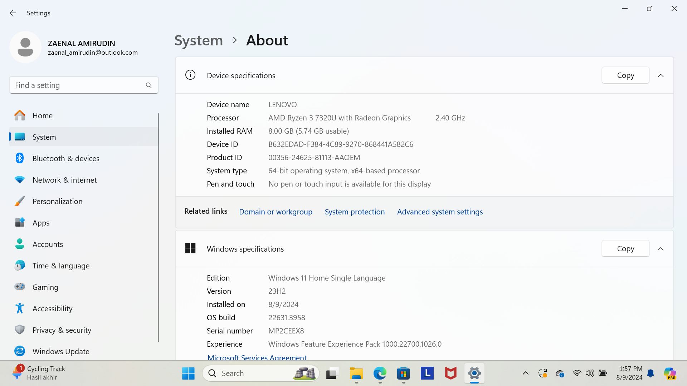Open System protection link
Viewport: 687px width, 386px height.
tap(355, 212)
